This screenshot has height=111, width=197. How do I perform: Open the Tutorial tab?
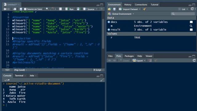pos(155,5)
